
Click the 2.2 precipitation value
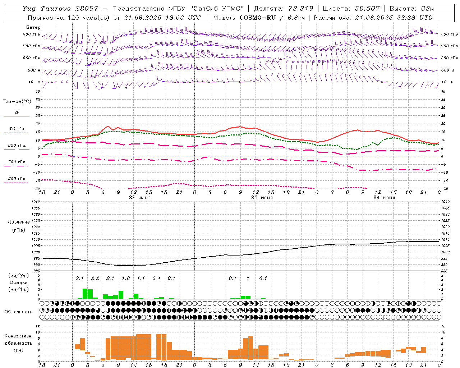95,279
